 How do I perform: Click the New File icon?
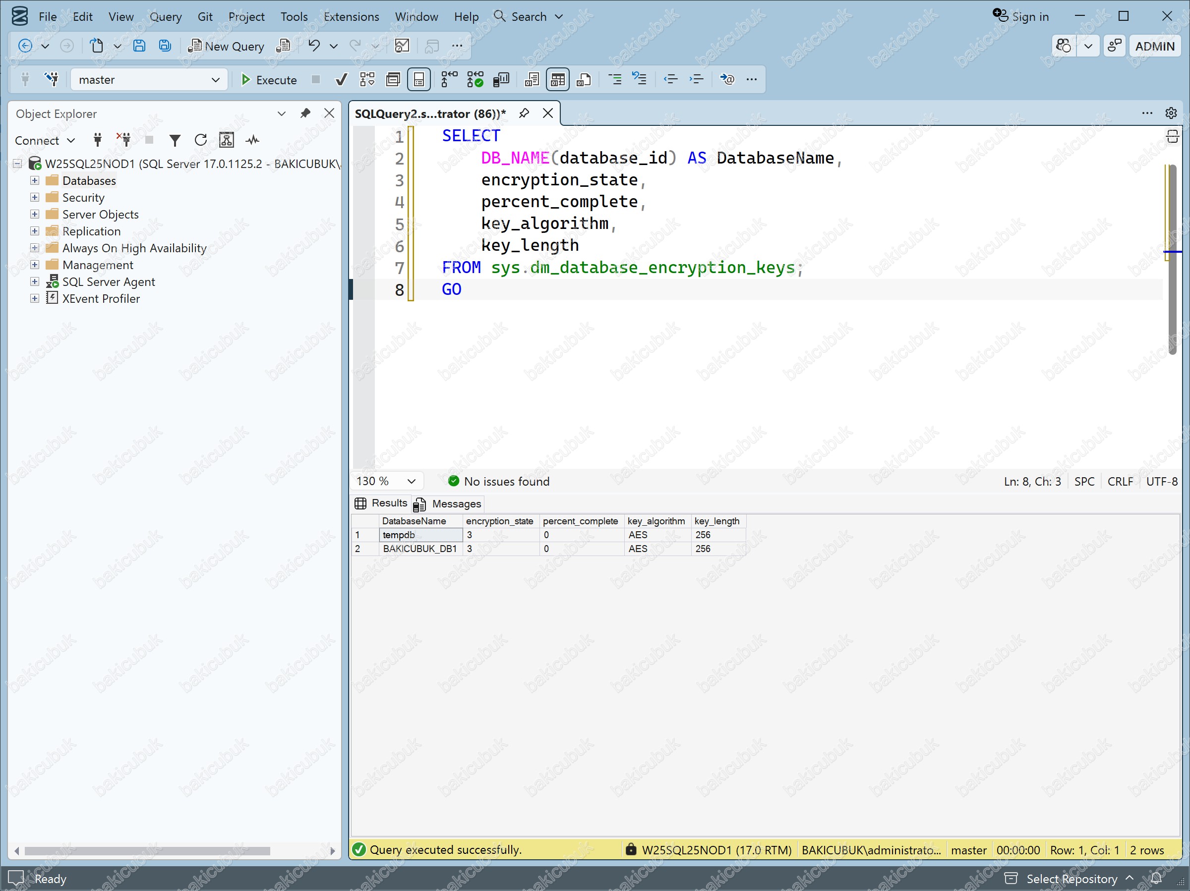pyautogui.click(x=96, y=46)
